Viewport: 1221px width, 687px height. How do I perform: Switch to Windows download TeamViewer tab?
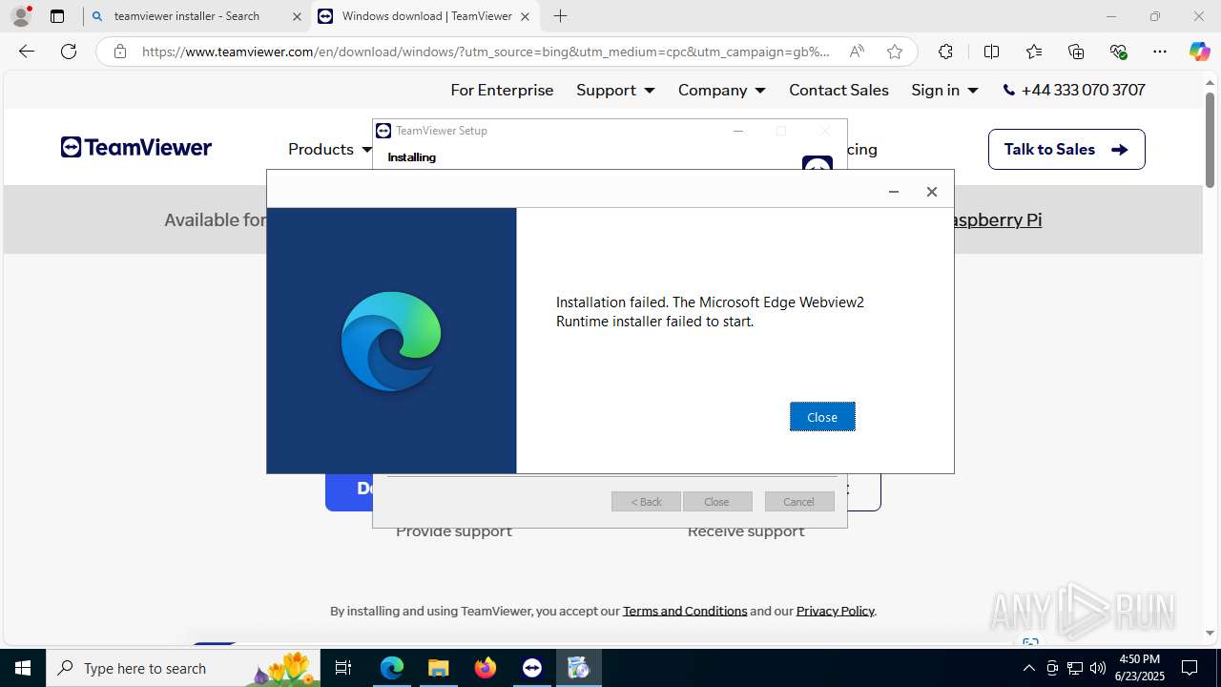coord(425,16)
